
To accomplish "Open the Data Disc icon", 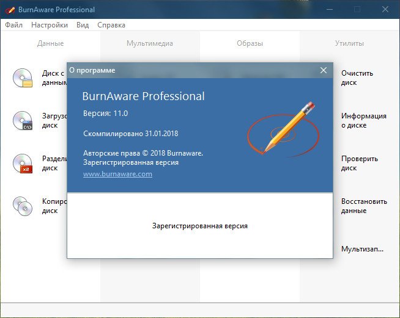I will [x=23, y=78].
